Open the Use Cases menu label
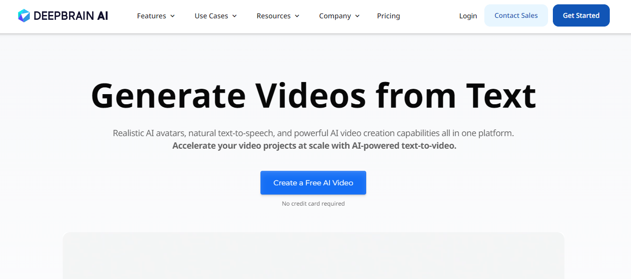 [x=211, y=16]
